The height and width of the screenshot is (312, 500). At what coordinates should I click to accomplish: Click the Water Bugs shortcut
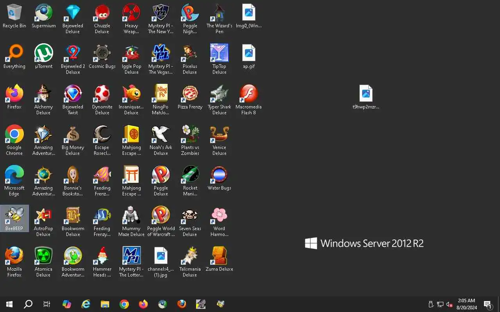tap(219, 179)
